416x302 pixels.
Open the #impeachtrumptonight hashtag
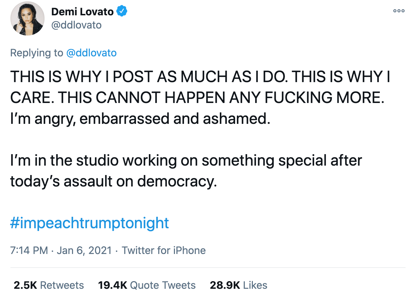click(90, 223)
